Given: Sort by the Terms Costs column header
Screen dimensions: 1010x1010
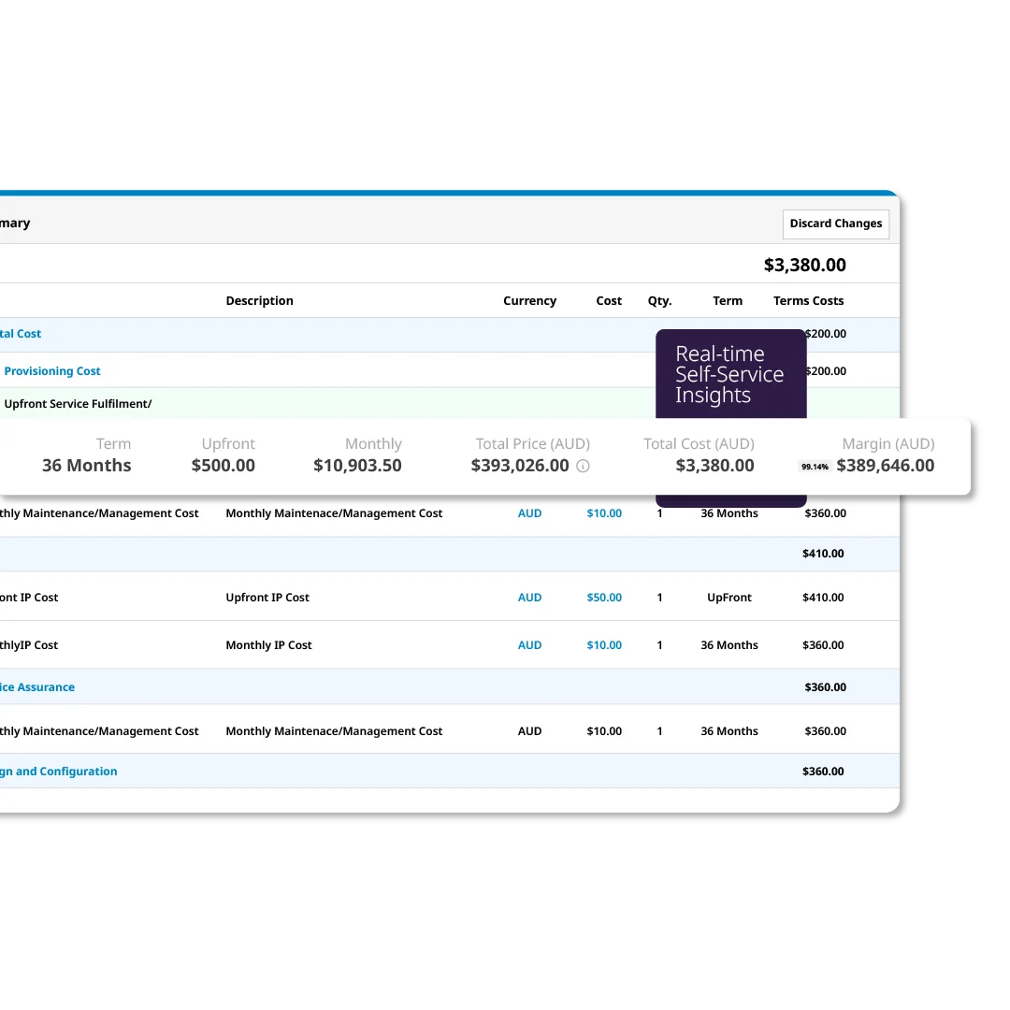Looking at the screenshot, I should click(808, 300).
